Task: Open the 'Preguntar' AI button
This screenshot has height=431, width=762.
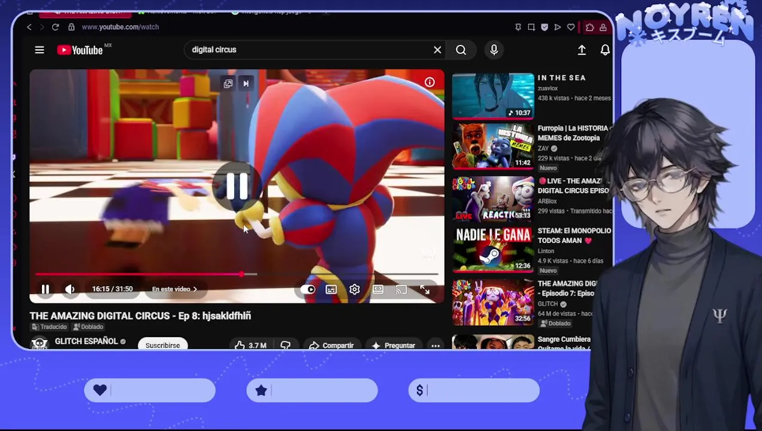Action: click(x=393, y=345)
